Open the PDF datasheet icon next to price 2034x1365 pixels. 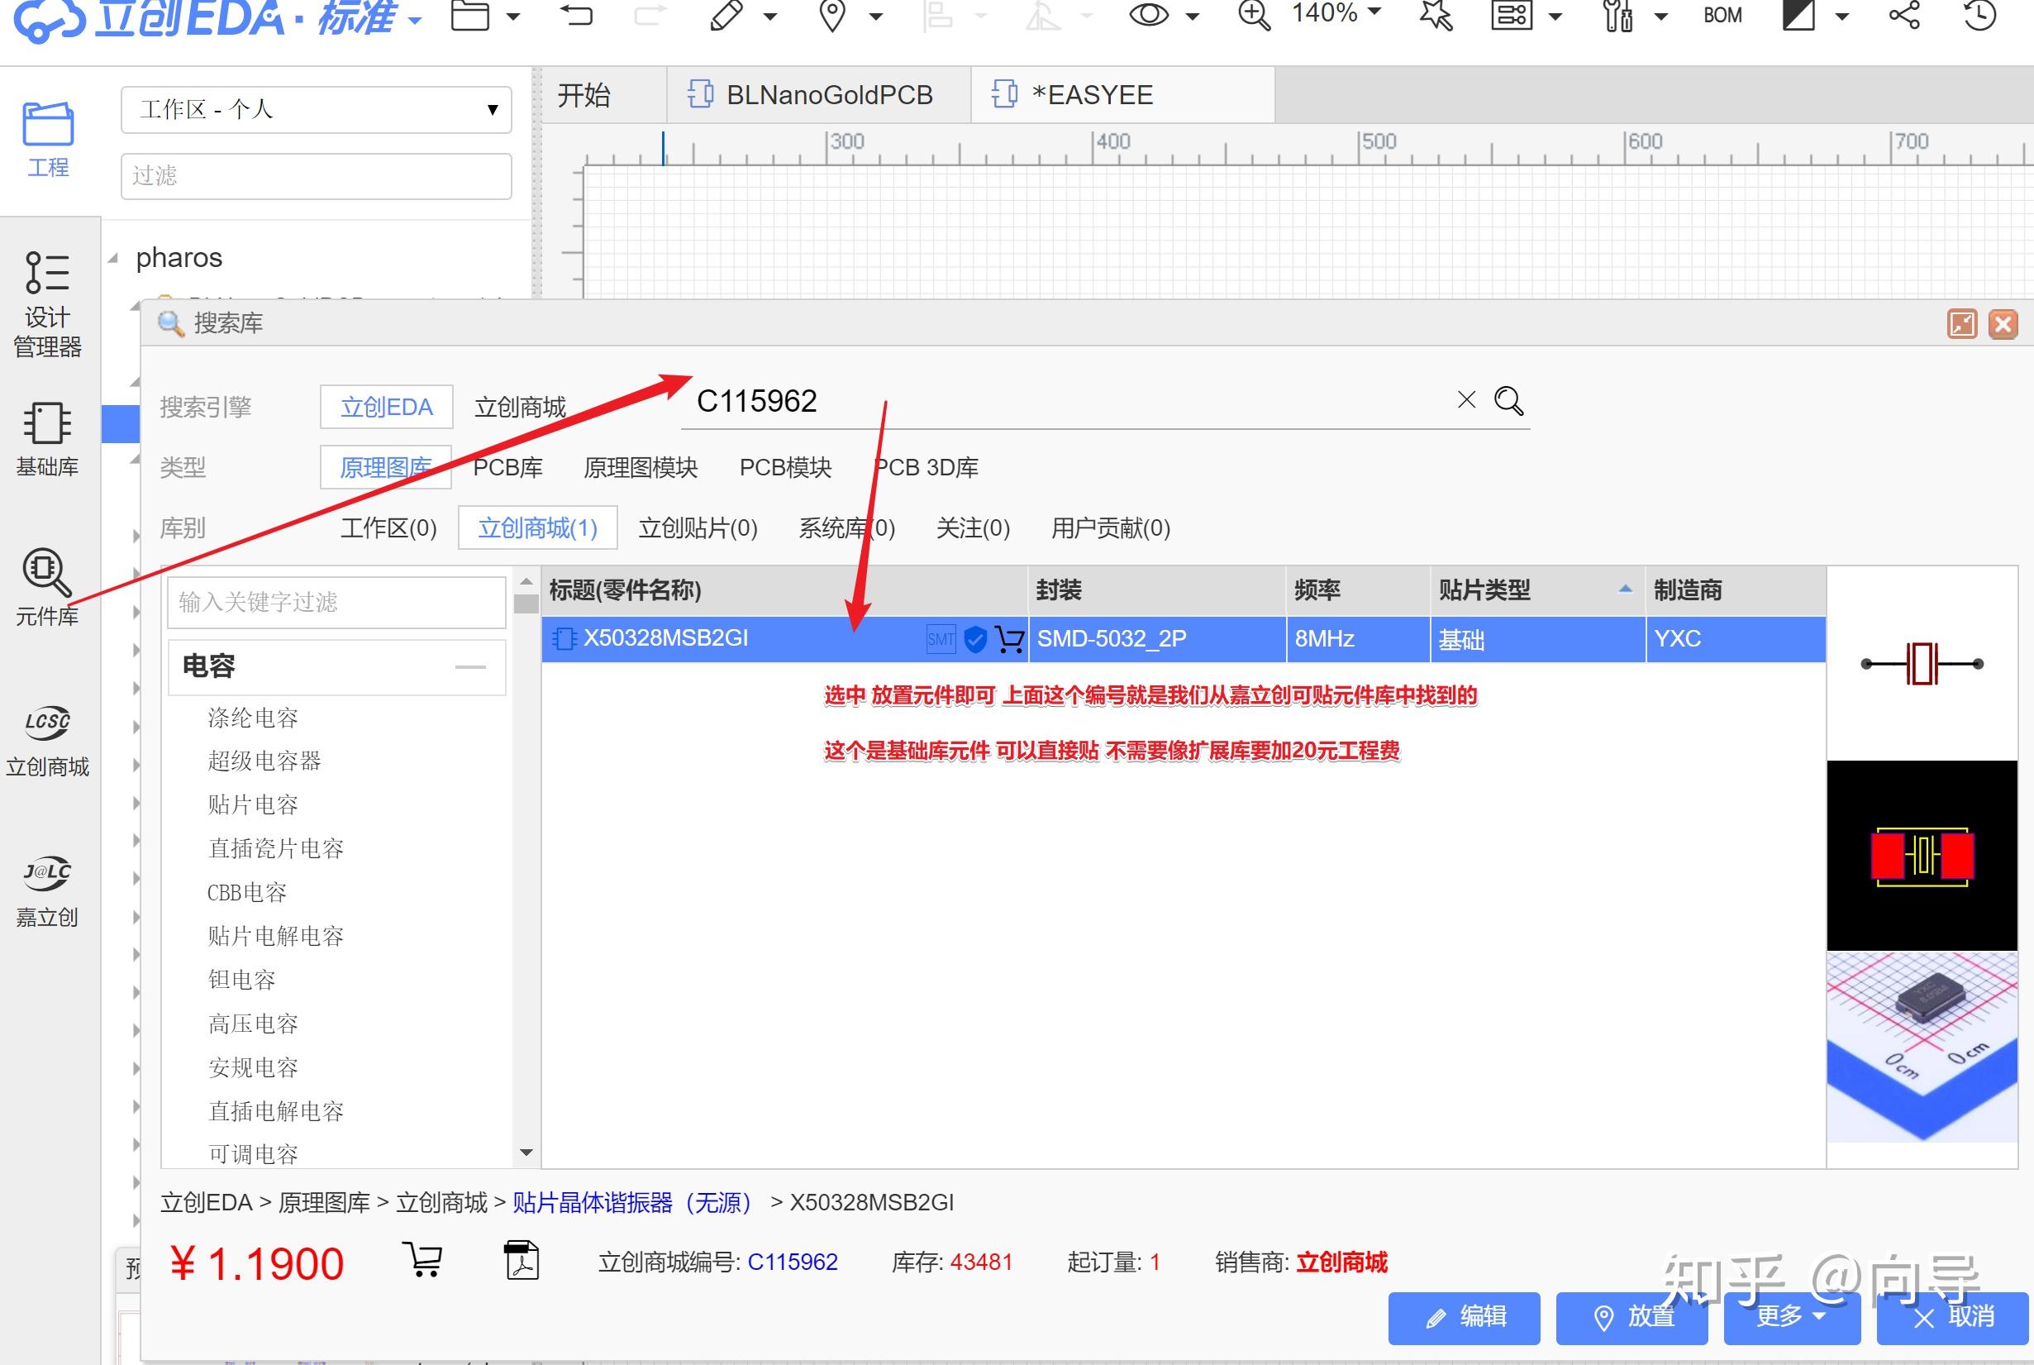522,1260
